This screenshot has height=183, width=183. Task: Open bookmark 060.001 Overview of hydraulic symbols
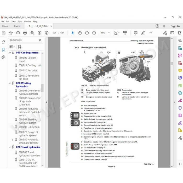click(30, 92)
